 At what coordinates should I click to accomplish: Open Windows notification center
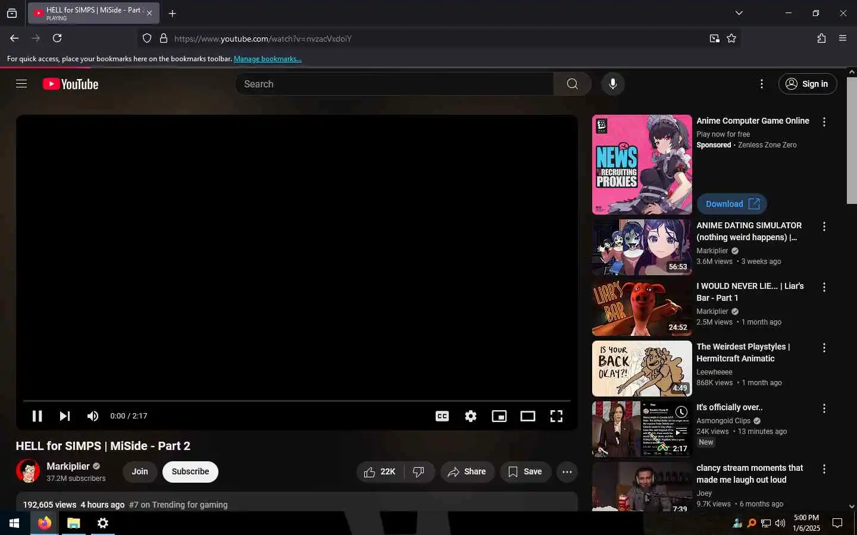point(837,523)
